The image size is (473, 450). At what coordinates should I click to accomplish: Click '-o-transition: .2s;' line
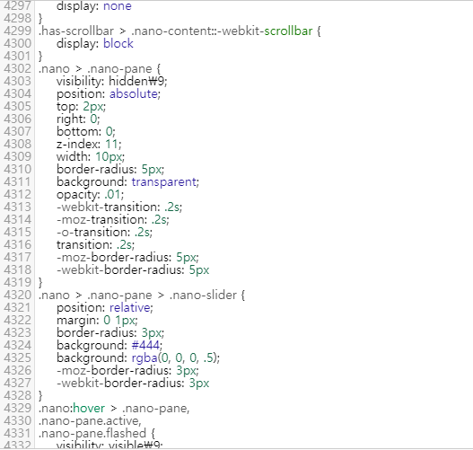point(104,233)
